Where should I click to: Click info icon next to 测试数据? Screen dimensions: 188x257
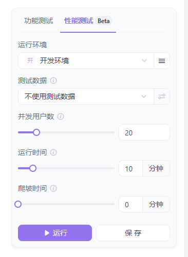coord(53,81)
